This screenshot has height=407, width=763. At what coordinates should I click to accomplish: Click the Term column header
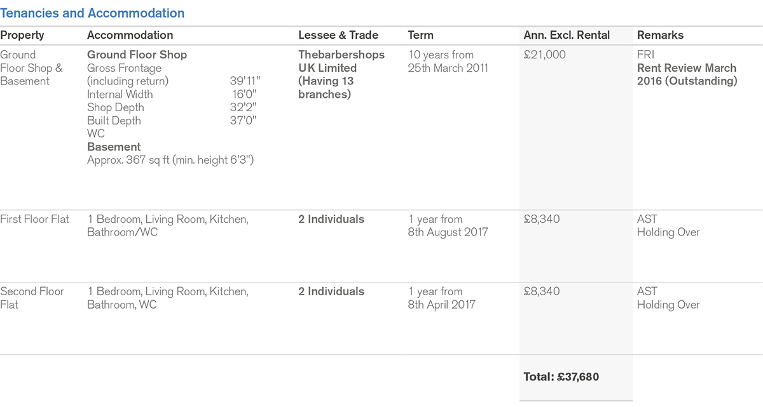(420, 36)
